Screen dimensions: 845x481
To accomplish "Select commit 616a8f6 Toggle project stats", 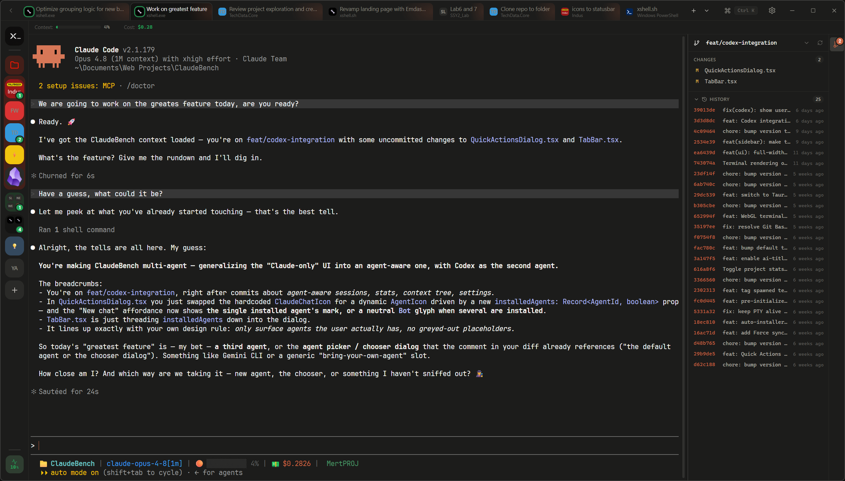I will pyautogui.click(x=758, y=269).
